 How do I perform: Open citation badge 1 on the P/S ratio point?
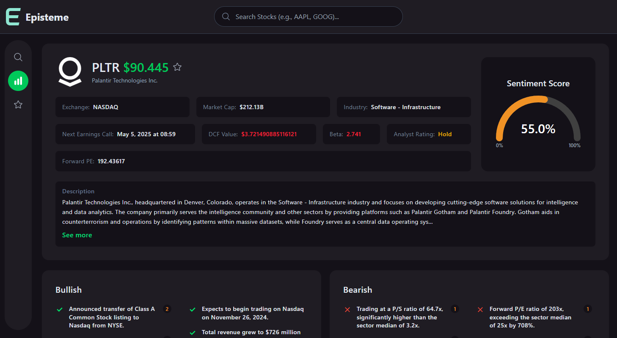(455, 309)
